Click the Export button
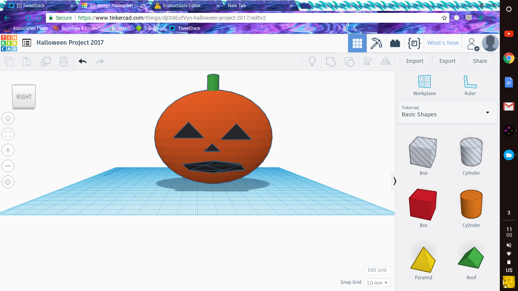The width and height of the screenshot is (518, 291). tap(447, 61)
